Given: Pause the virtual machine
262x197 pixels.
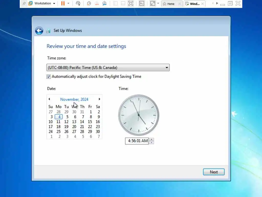Looking at the screenshot, I should point(63,3).
